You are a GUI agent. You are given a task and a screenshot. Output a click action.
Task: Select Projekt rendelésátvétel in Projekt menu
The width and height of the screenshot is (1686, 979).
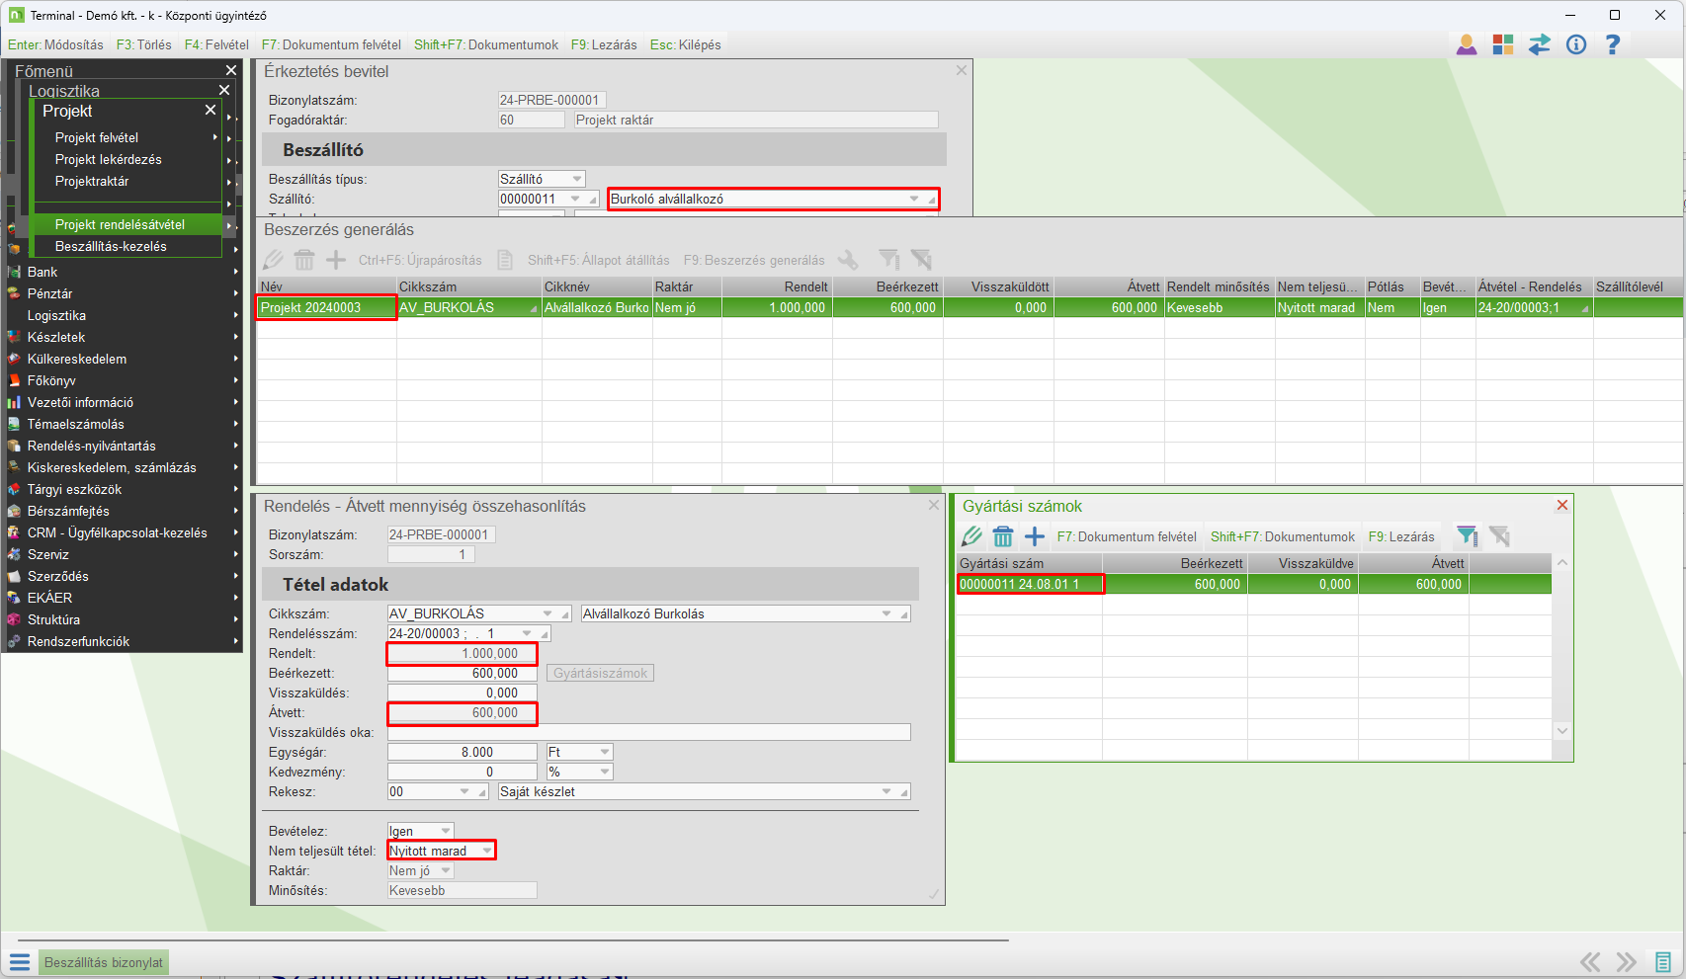point(127,224)
